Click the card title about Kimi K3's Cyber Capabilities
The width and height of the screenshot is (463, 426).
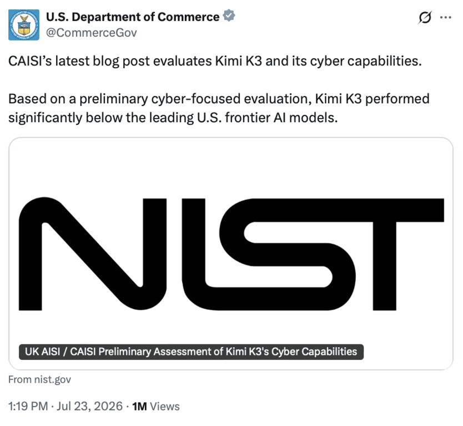[191, 352]
